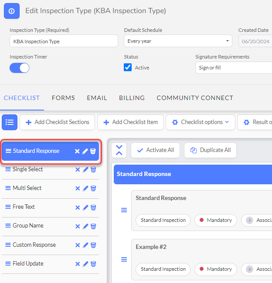The height and width of the screenshot is (283, 272).
Task: Click the trash icon on Standard Response section
Action: pos(93,151)
